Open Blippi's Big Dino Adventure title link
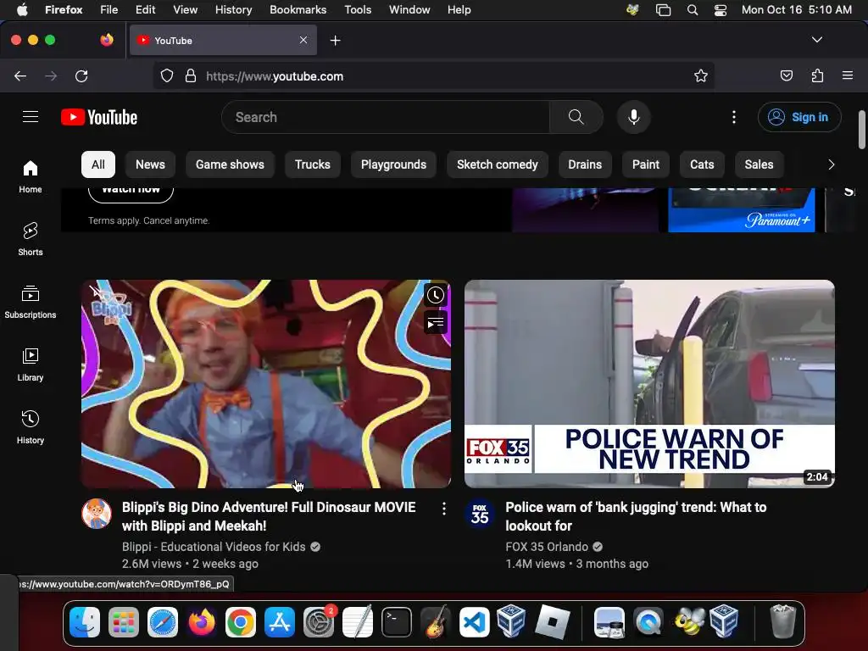This screenshot has width=868, height=651. coord(269,516)
